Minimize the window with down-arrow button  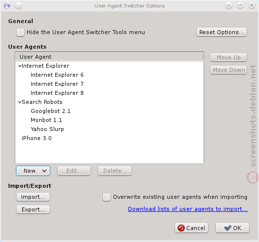(228, 6)
